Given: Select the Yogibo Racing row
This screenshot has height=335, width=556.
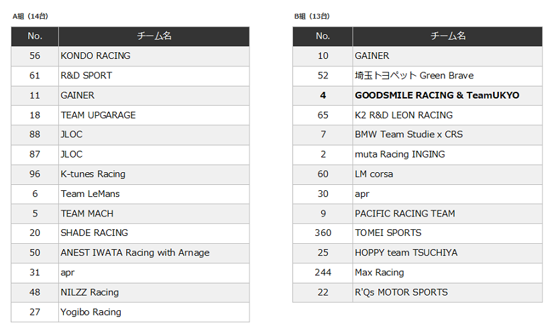Looking at the screenshot, I should tap(91, 312).
